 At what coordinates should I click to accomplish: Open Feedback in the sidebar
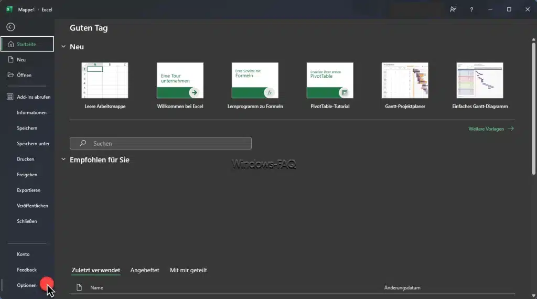pyautogui.click(x=27, y=270)
